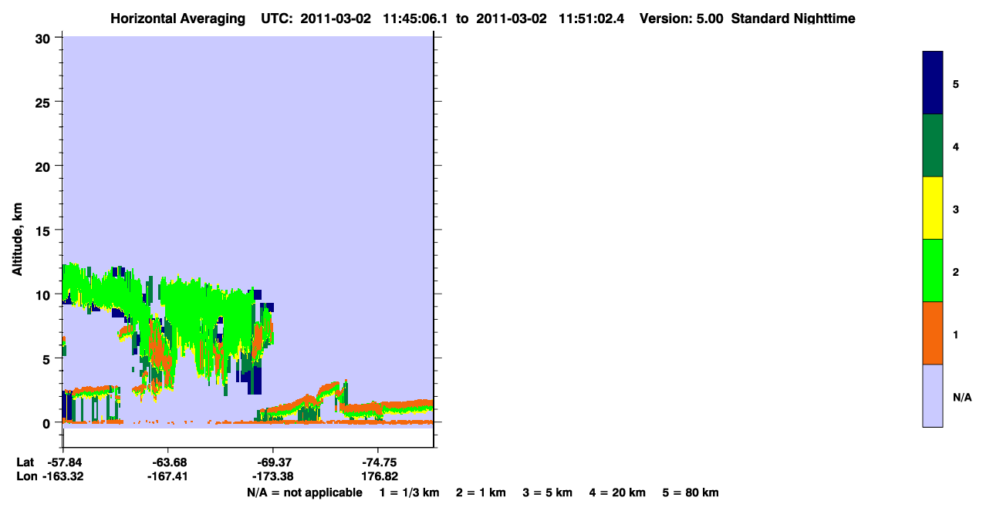1003x514 pixels.
Task: Click the latitude value -57.84
Action: [x=63, y=462]
